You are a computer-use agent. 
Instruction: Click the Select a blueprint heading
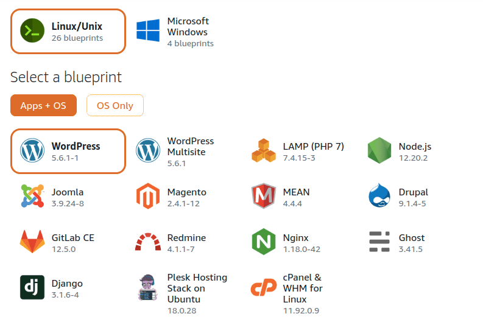pos(66,77)
